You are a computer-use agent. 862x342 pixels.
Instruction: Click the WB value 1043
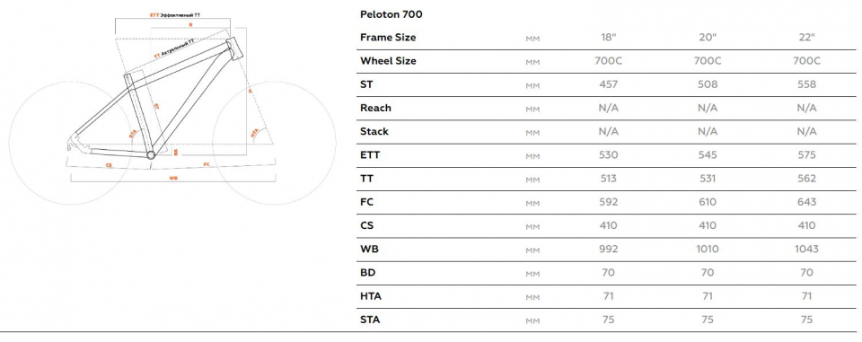[806, 249]
